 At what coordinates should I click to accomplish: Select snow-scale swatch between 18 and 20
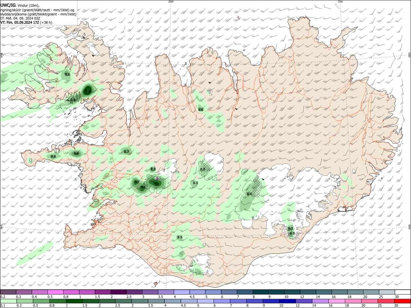click(x=355, y=292)
